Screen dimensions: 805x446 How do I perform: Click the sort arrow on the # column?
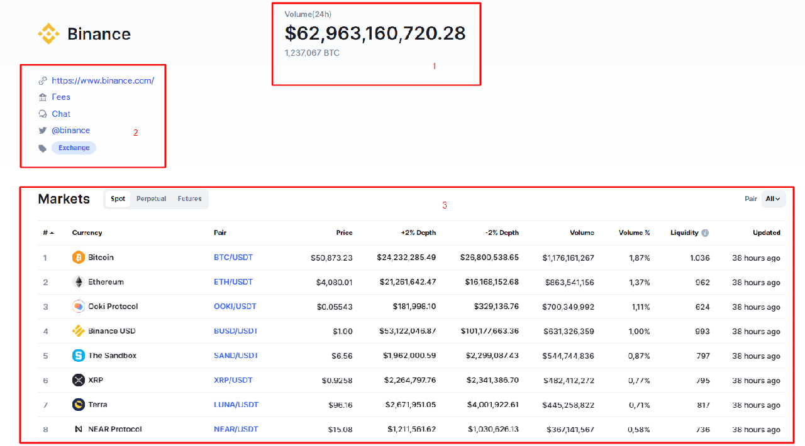[51, 232]
